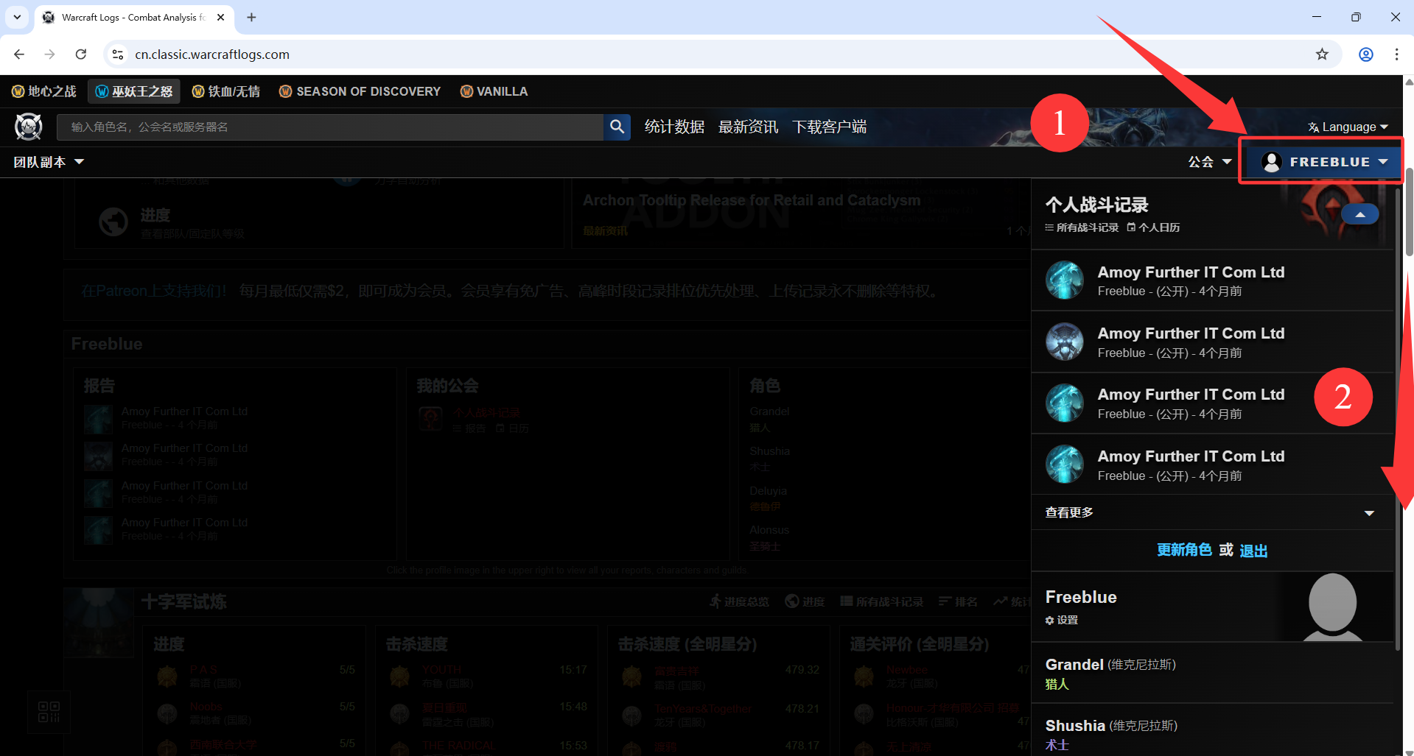
Task: Click the 个人战斗记录 heading
Action: point(1096,205)
